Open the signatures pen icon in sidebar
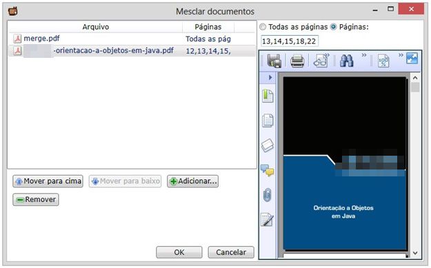This screenshot has width=431, height=268. point(267,220)
